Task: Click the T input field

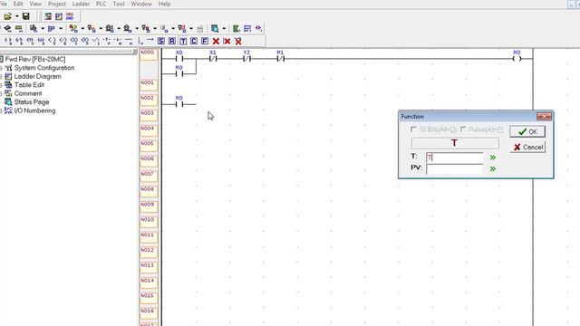Action: click(x=455, y=158)
